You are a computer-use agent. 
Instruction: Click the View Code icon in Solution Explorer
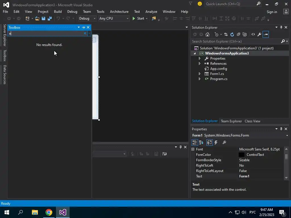point(253,34)
